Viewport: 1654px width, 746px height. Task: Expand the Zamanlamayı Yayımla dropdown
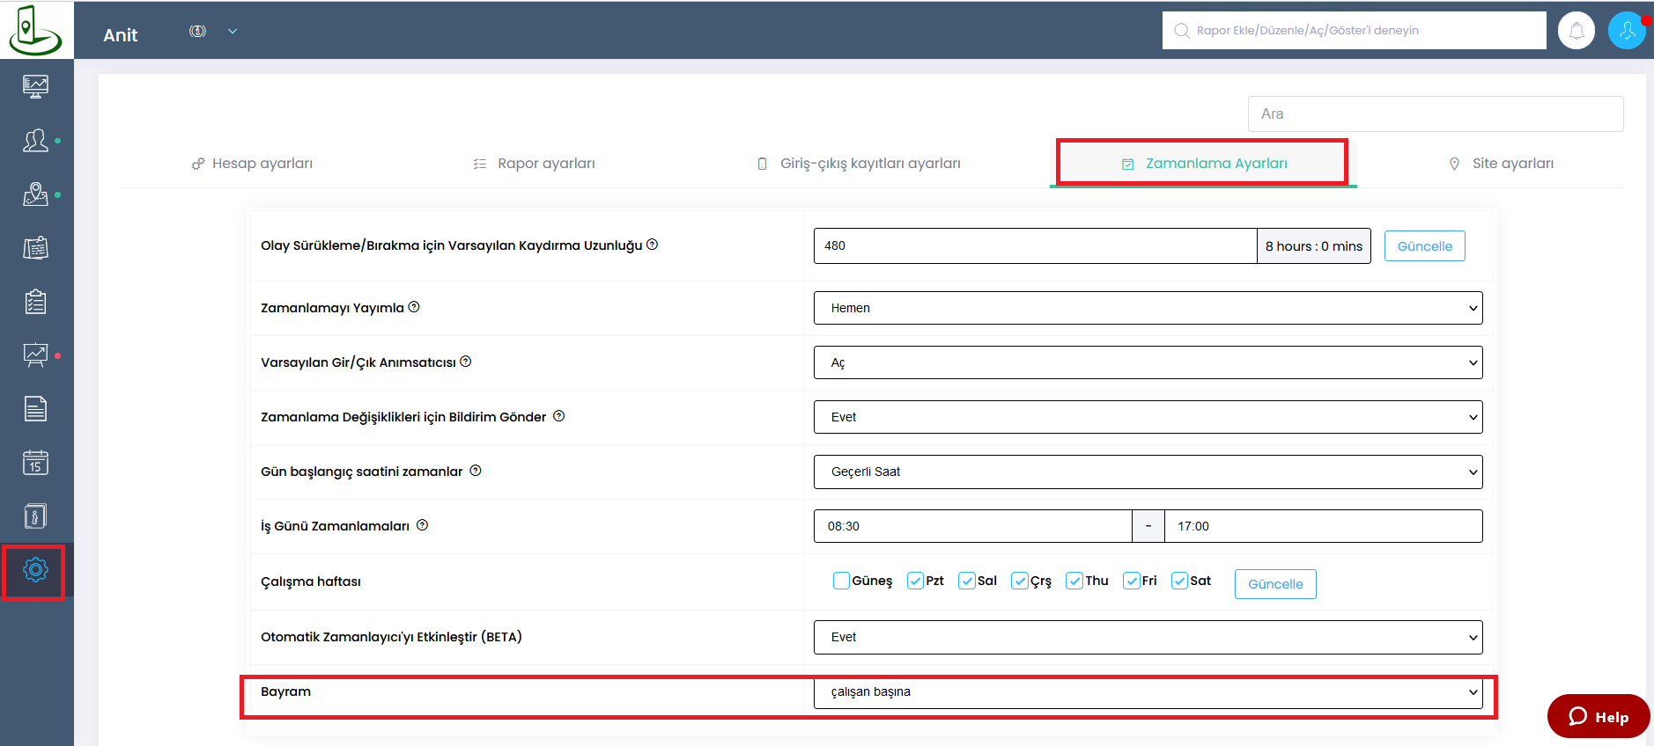point(1148,308)
